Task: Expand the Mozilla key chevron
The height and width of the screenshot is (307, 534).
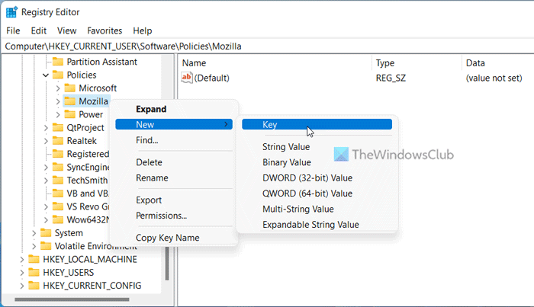Action: 57,101
